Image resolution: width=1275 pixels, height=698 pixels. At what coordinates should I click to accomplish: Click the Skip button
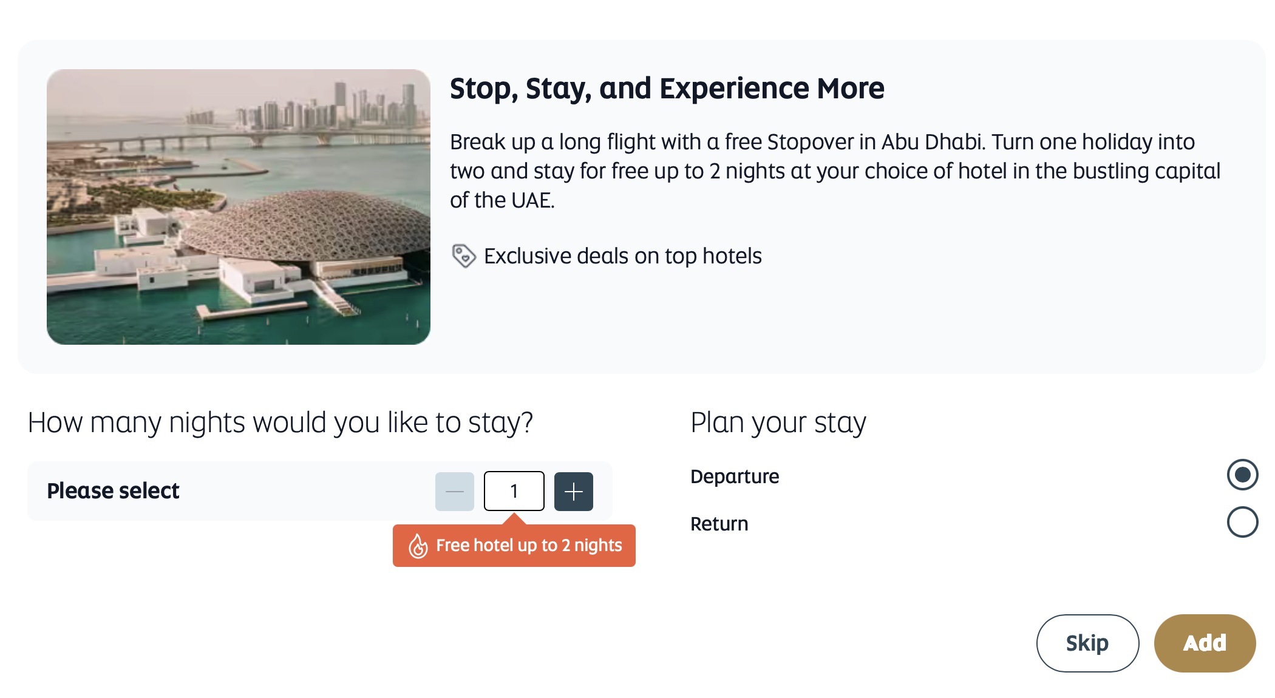(1087, 643)
